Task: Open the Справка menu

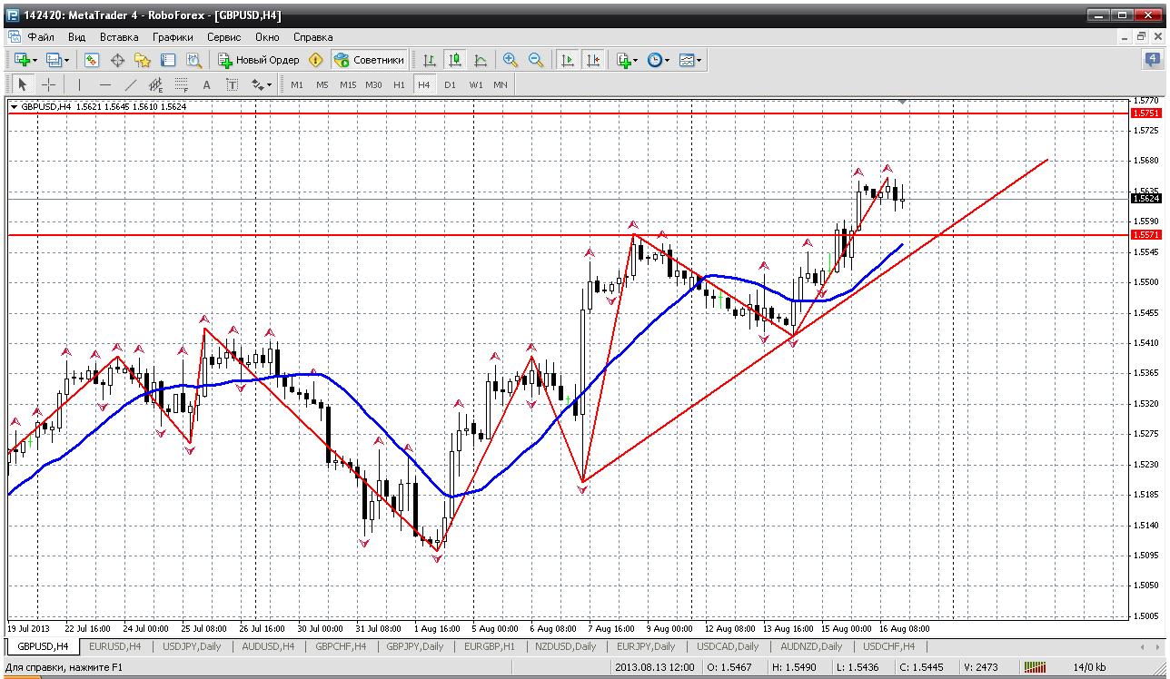Action: [x=312, y=37]
